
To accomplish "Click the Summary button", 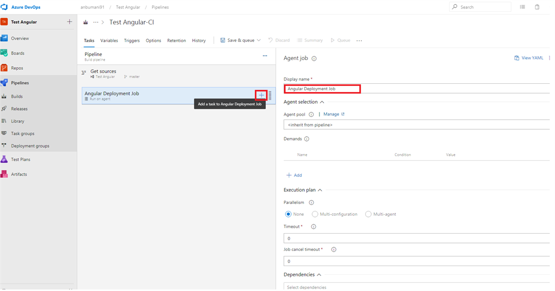I will tap(310, 40).
